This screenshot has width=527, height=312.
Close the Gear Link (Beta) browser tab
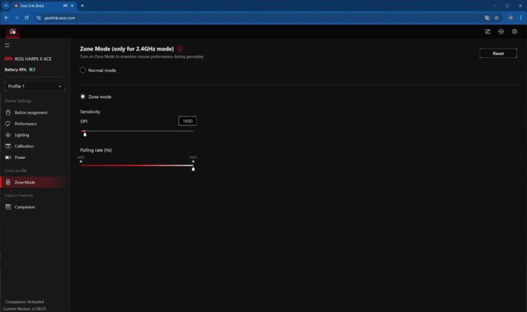tap(72, 6)
